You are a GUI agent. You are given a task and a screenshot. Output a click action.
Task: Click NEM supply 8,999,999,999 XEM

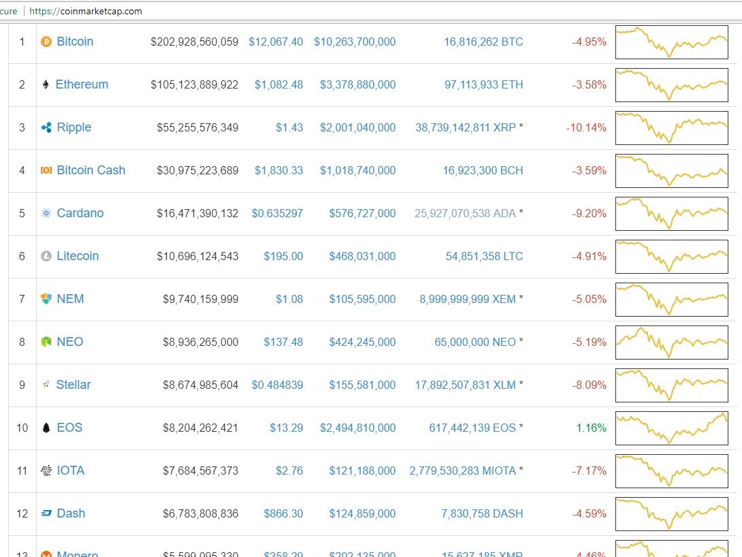[x=468, y=299]
